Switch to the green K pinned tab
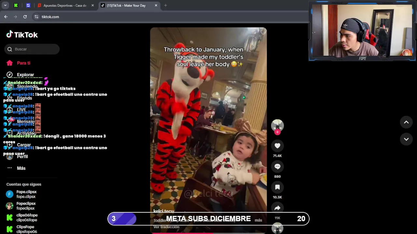This screenshot has height=234, width=417. [x=16, y=6]
